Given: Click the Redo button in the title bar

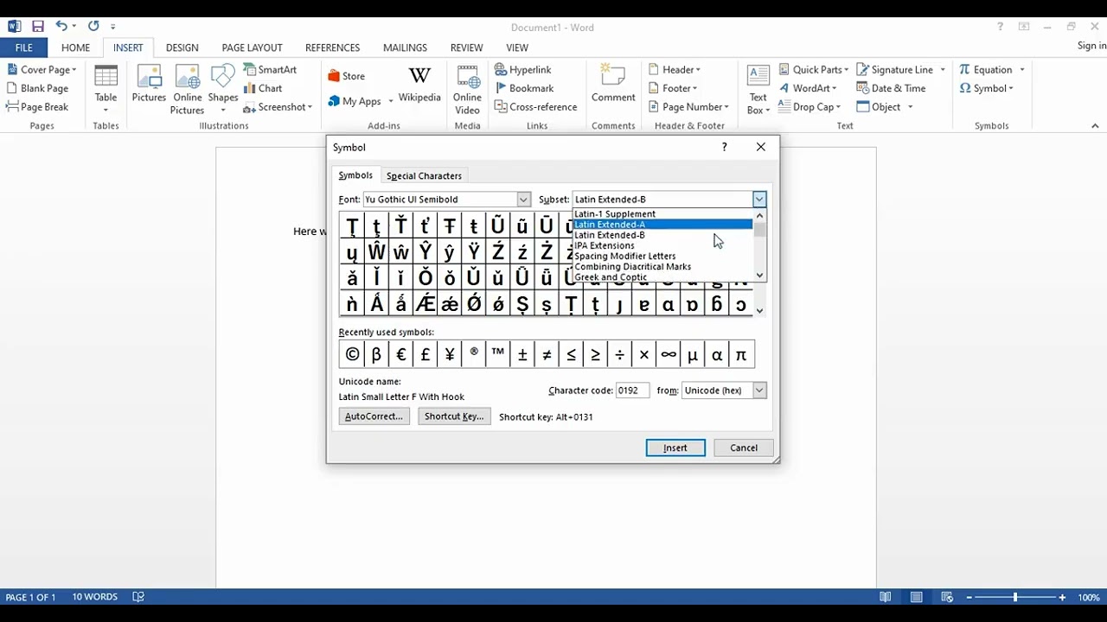Looking at the screenshot, I should (93, 27).
